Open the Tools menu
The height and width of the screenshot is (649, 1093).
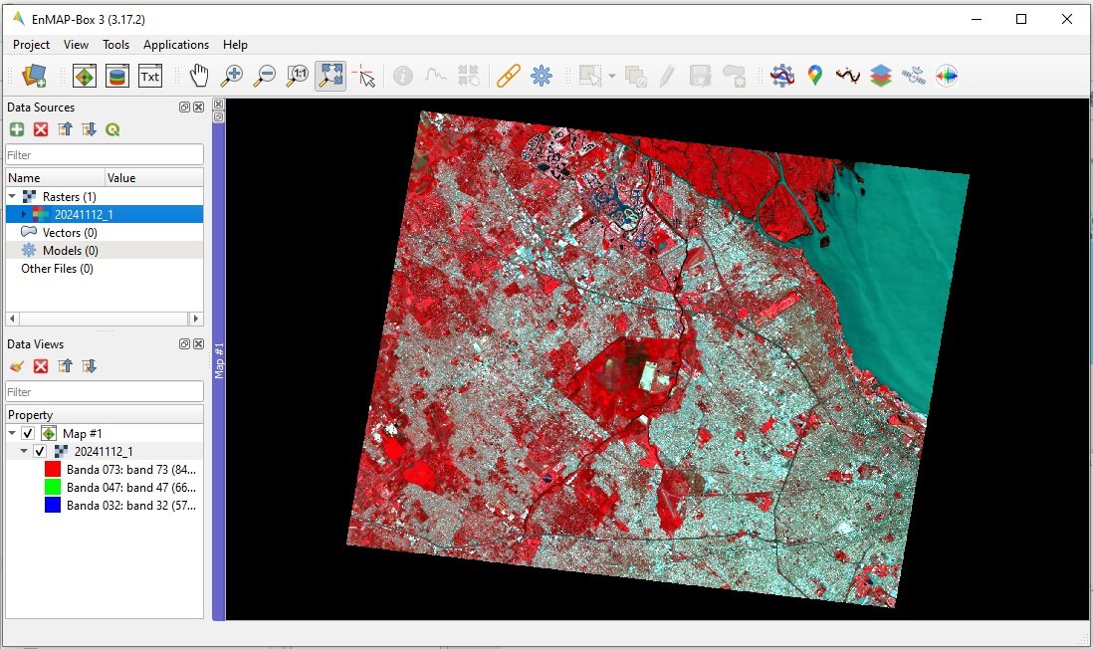[x=115, y=45]
